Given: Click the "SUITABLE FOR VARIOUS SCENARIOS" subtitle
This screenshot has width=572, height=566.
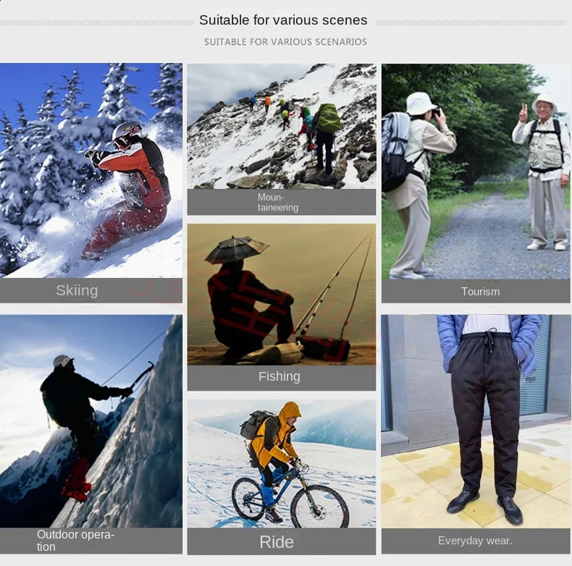Looking at the screenshot, I should 285,42.
